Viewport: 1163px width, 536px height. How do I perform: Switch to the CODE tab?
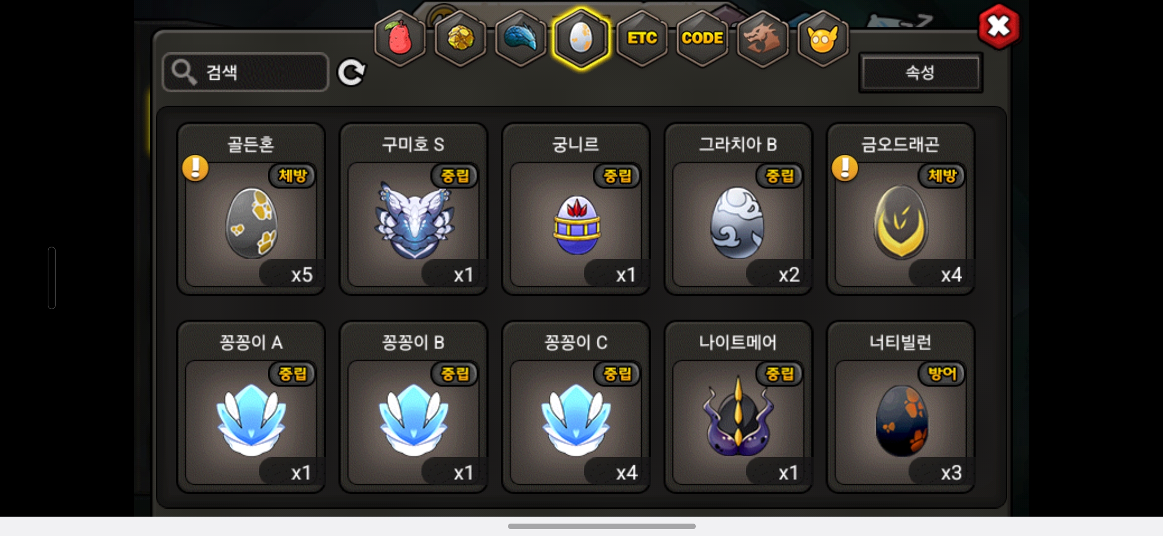(x=702, y=39)
